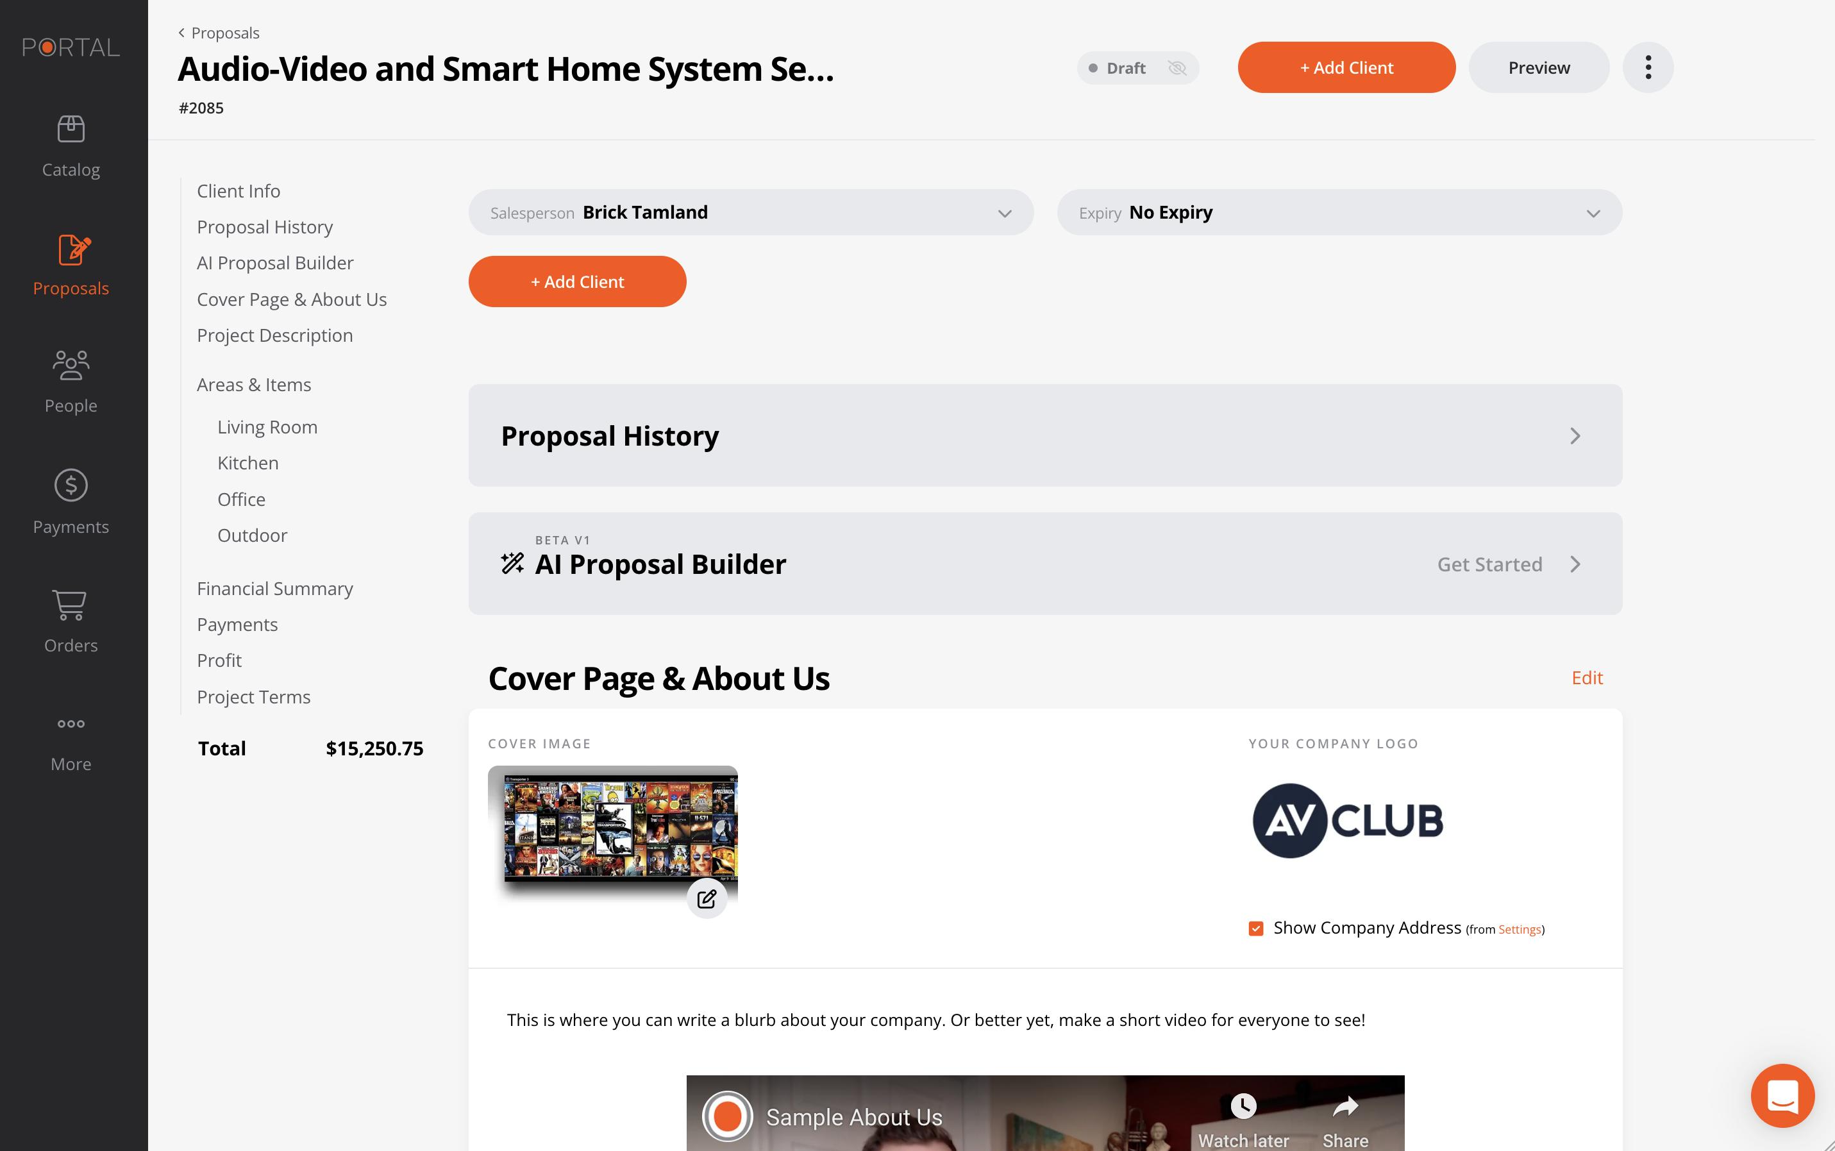Open the three-dot options menu
The height and width of the screenshot is (1151, 1835).
(x=1648, y=68)
